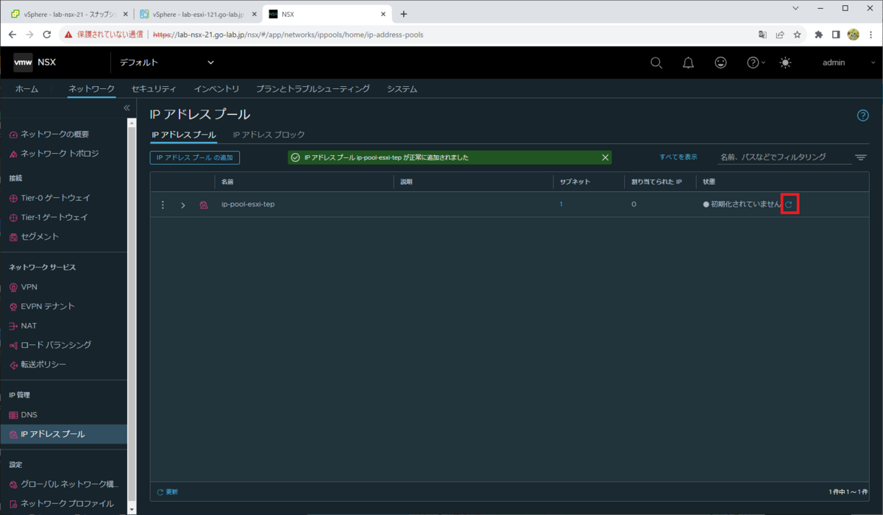
Task: Open Chrome three-dot menu
Action: (x=870, y=35)
